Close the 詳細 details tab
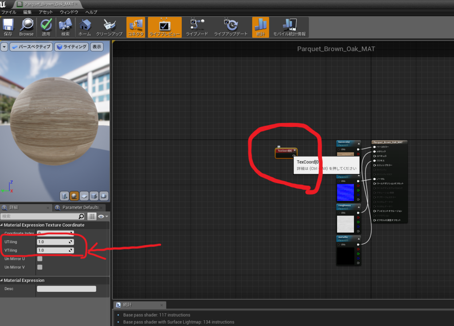This screenshot has height=326, width=454. tap(48, 208)
